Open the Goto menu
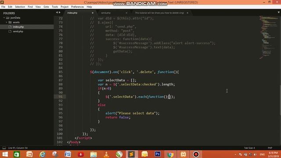This screenshot has height=158, width=281. pyautogui.click(x=46, y=7)
